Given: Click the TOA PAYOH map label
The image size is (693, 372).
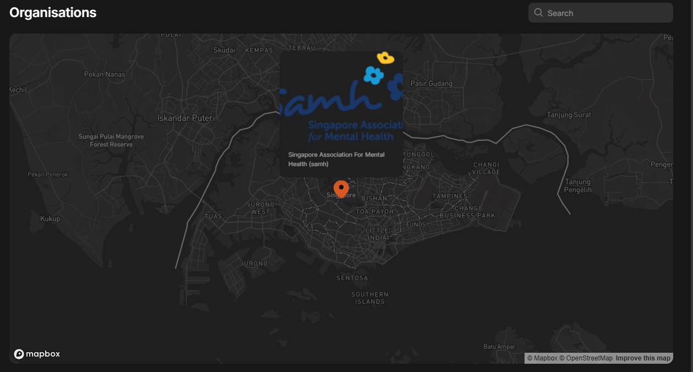Looking at the screenshot, I should (x=375, y=211).
